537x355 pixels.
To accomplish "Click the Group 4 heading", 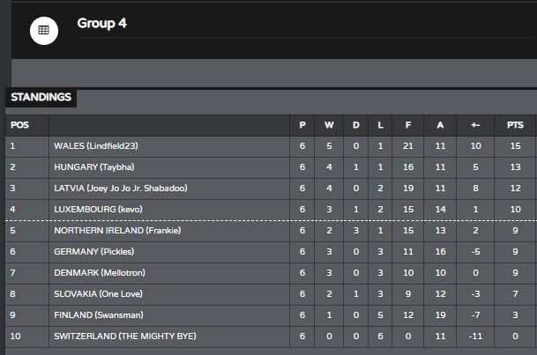I will click(x=101, y=24).
